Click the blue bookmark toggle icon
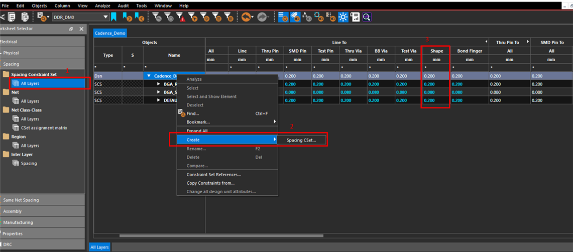The height and width of the screenshot is (252, 573). (114, 17)
